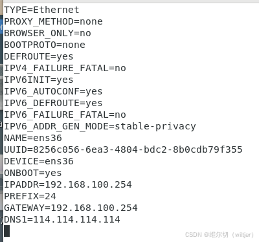Click the TYPE=Ethernet line
The image size is (259, 242).
coord(41,10)
